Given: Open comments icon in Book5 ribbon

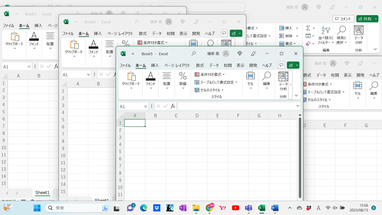Looking at the screenshot, I should coord(281,65).
